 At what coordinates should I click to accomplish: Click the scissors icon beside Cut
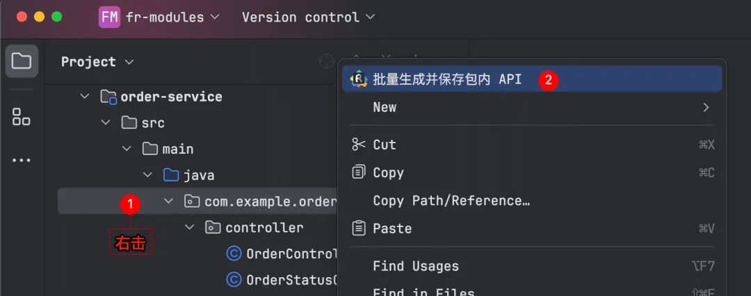[359, 144]
